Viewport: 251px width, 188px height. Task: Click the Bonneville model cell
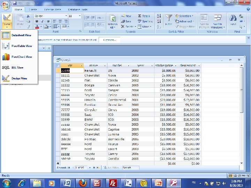[119, 139]
